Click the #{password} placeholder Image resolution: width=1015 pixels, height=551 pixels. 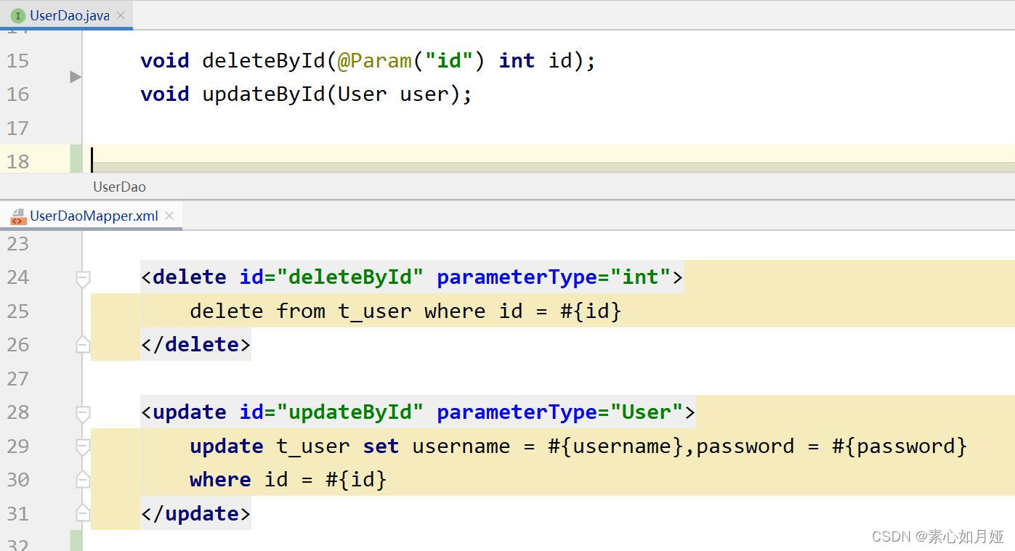(x=899, y=446)
